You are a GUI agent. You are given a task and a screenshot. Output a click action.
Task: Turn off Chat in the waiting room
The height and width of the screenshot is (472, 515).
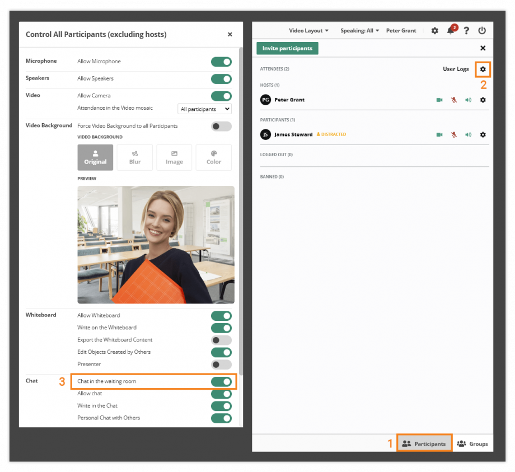(221, 381)
